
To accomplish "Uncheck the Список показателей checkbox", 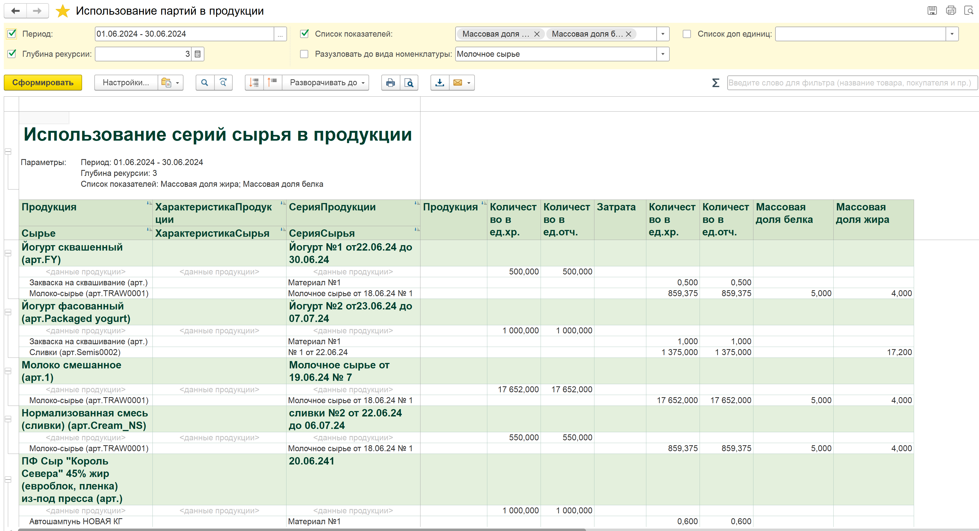I will (304, 34).
